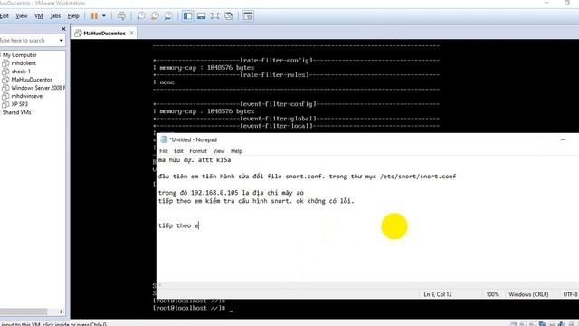Select the Windows Server 2008 virtual machine

pyautogui.click(x=38, y=88)
